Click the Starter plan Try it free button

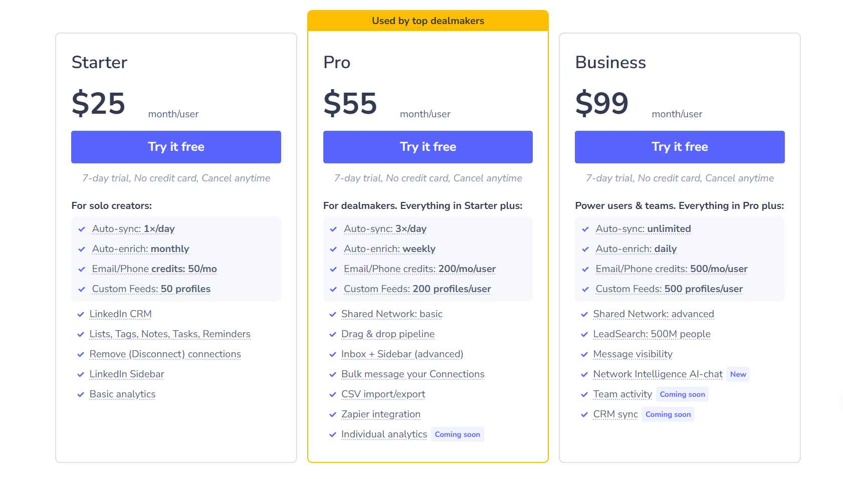[x=176, y=147]
